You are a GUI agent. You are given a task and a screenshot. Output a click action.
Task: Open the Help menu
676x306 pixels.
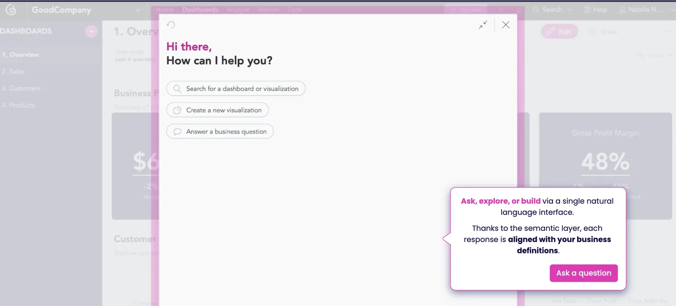pyautogui.click(x=595, y=10)
